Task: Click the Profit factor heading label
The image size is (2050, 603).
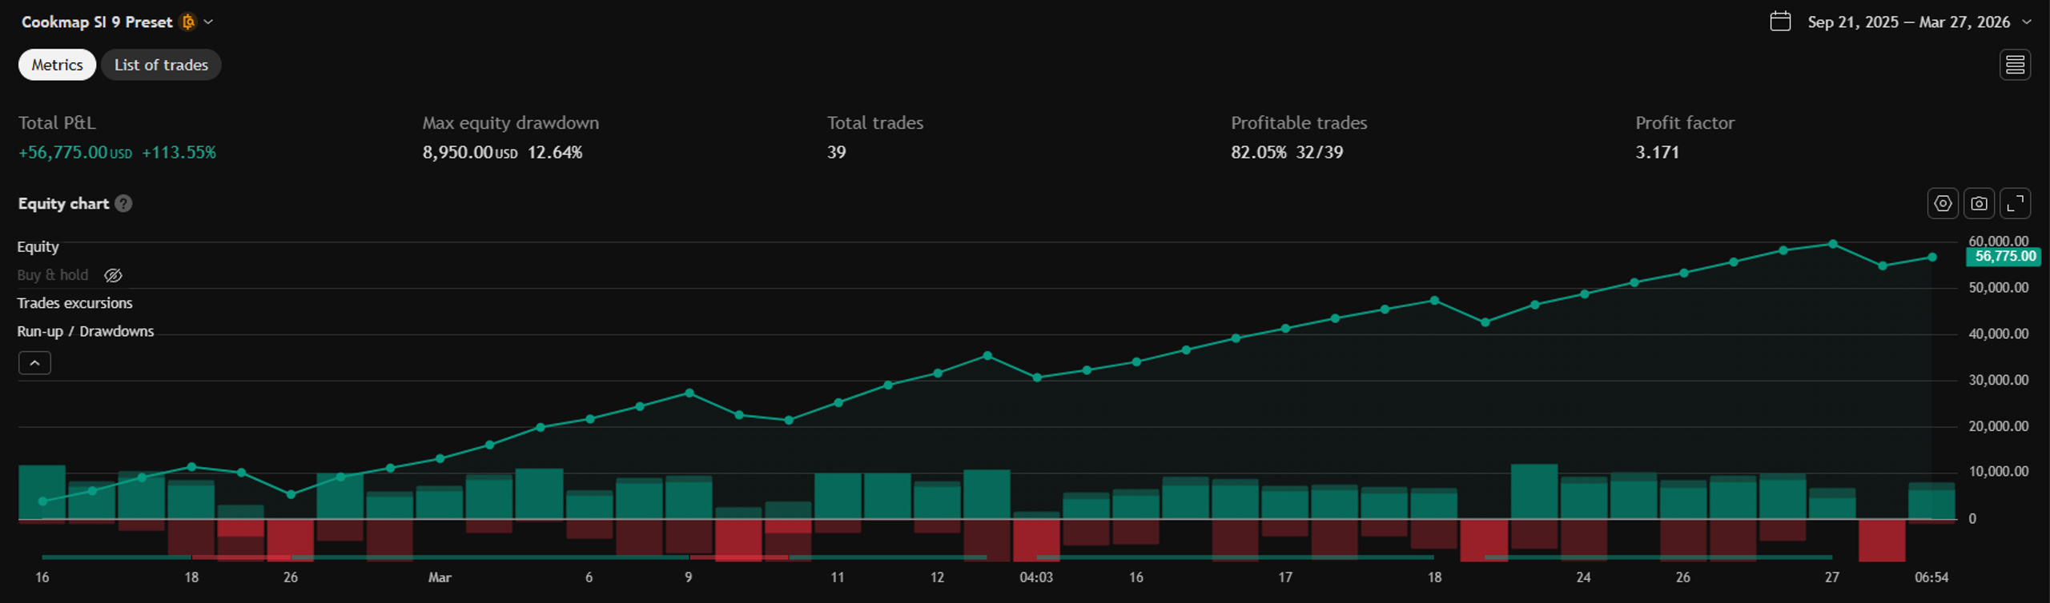Action: (x=1685, y=122)
